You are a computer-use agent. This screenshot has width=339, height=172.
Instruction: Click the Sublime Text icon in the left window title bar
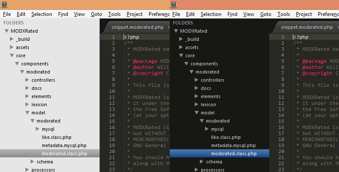coord(3,4)
